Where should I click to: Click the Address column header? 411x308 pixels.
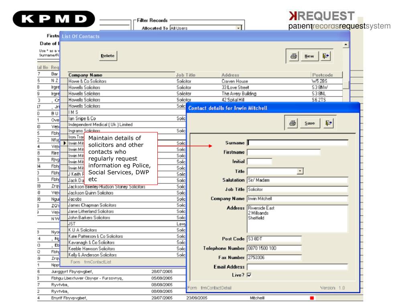coord(265,75)
